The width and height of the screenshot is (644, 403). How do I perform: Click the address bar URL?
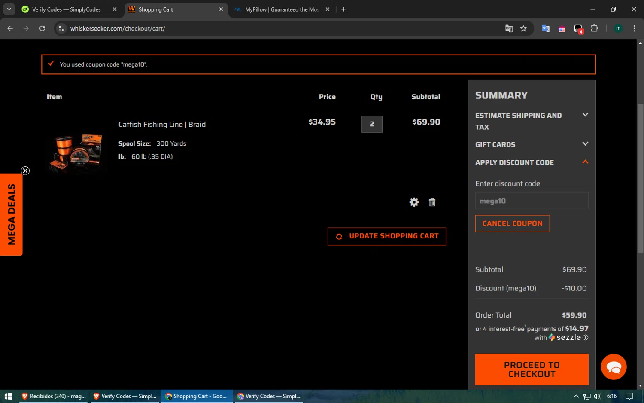click(x=118, y=28)
